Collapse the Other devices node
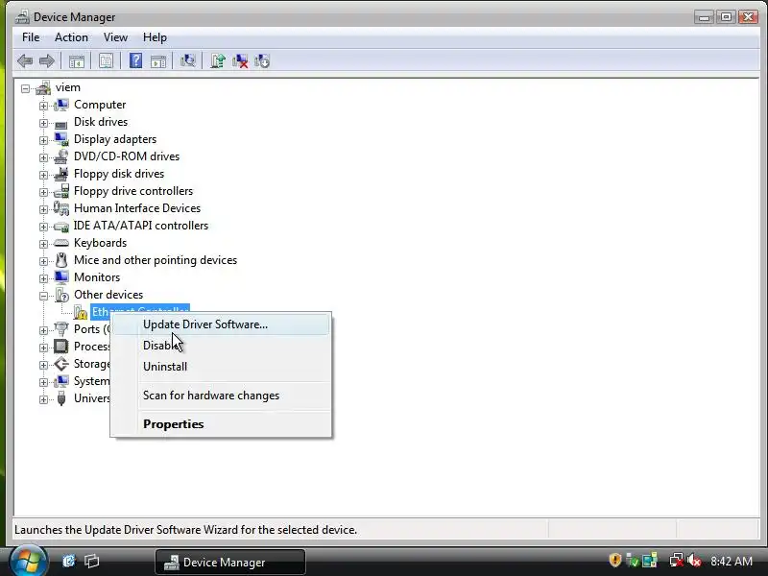Screen dimensions: 768x576 pos(43,296)
